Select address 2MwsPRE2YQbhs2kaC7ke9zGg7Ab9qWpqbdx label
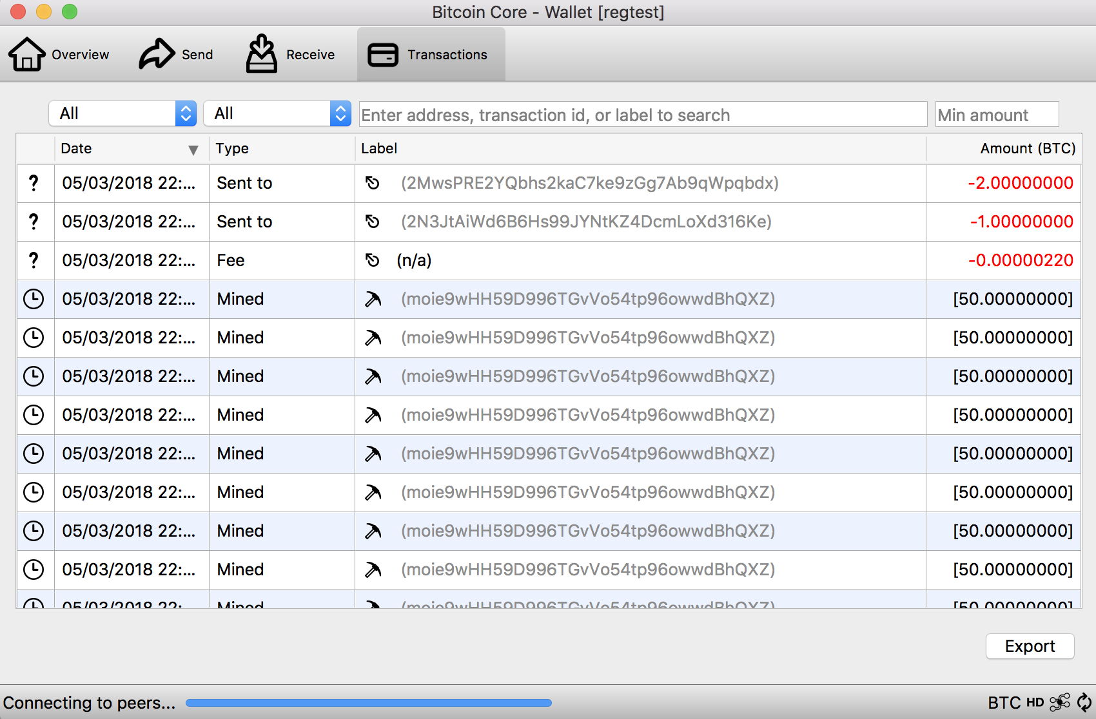Screen dimensions: 1096x719 [x=589, y=183]
